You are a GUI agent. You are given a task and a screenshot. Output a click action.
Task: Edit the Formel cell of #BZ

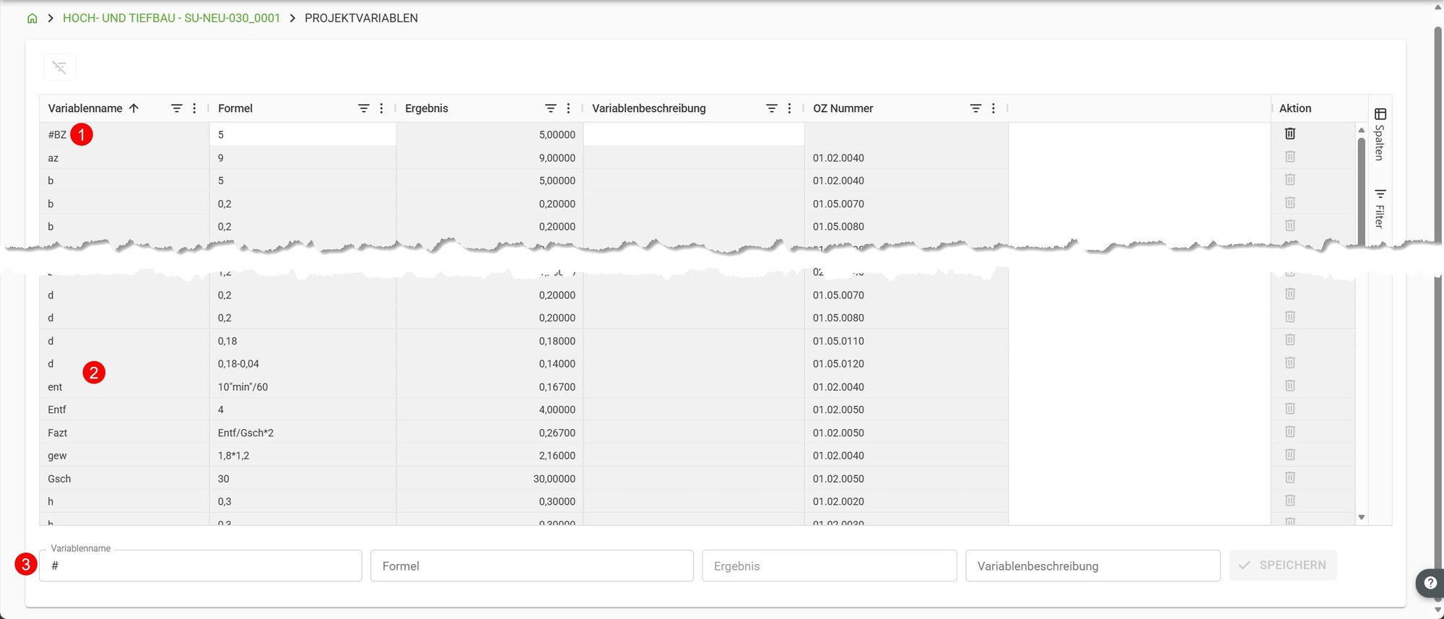[x=303, y=134]
